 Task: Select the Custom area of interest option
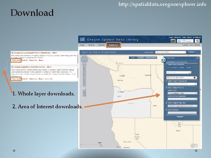(x=188, y=68)
